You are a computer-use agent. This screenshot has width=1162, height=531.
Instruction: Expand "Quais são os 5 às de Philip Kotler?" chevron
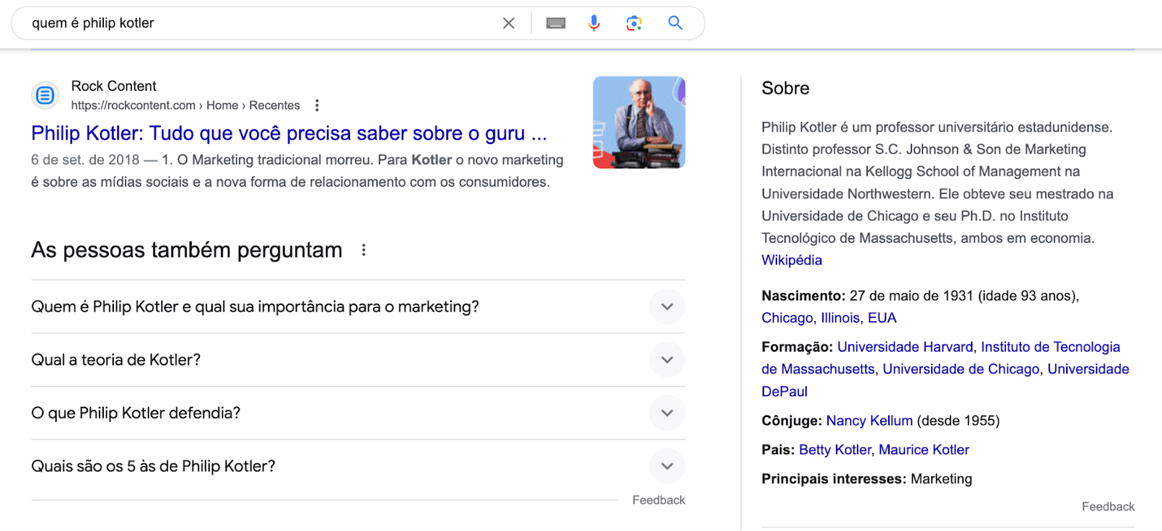click(667, 466)
